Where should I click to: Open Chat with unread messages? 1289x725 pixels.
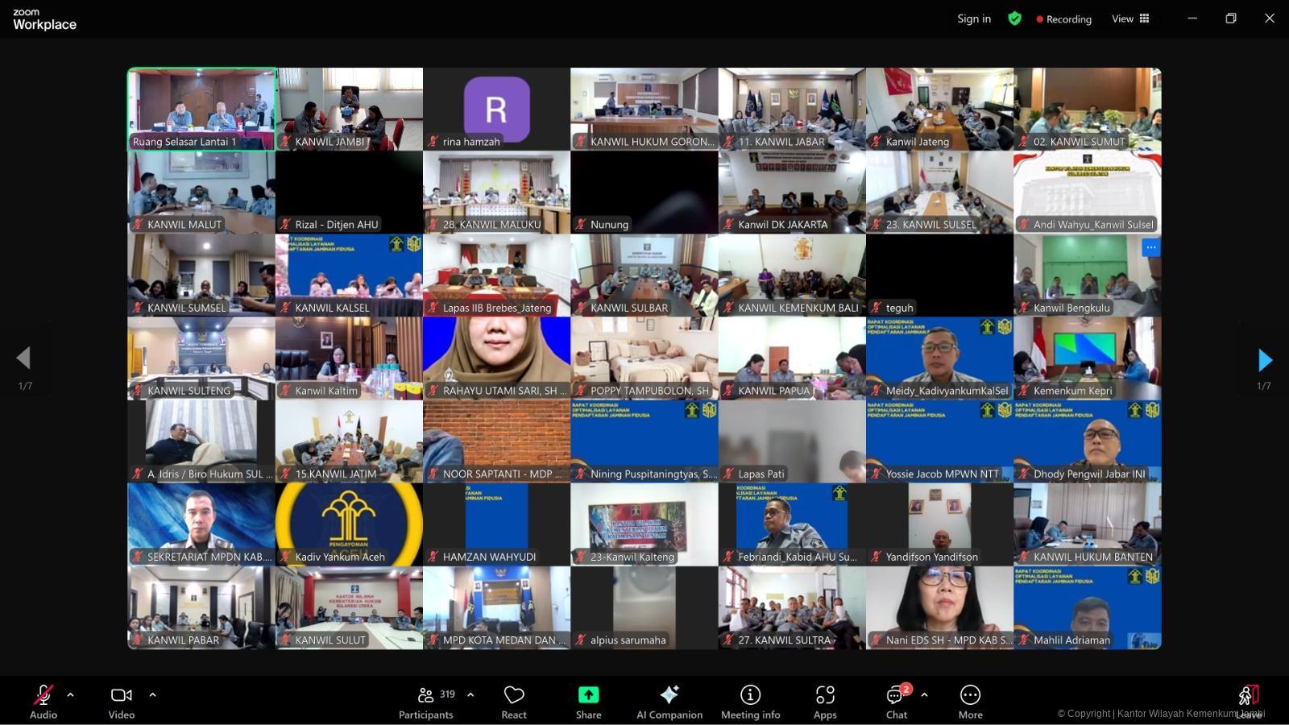pos(895,695)
